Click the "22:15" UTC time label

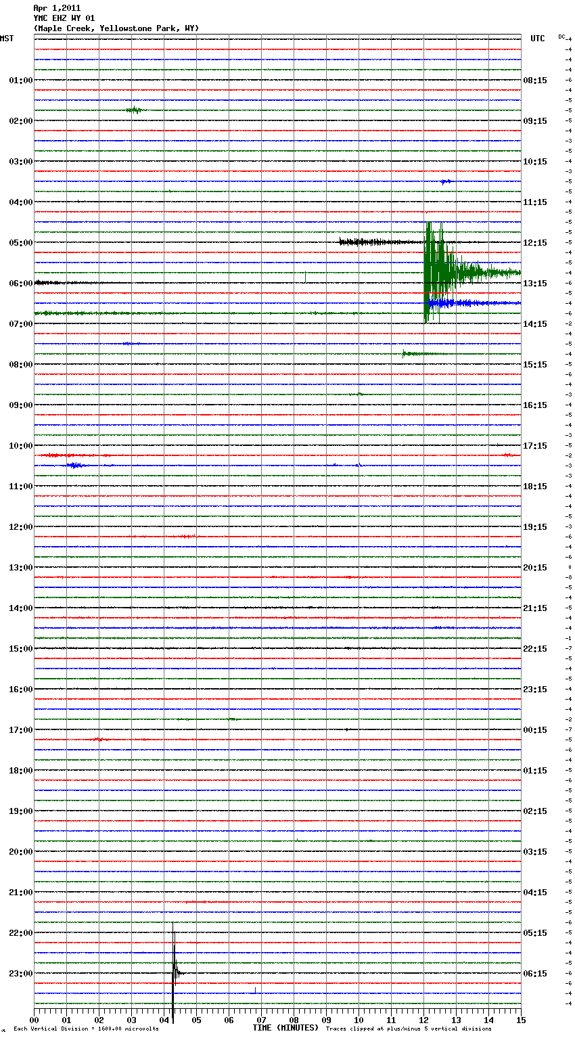[x=535, y=649]
